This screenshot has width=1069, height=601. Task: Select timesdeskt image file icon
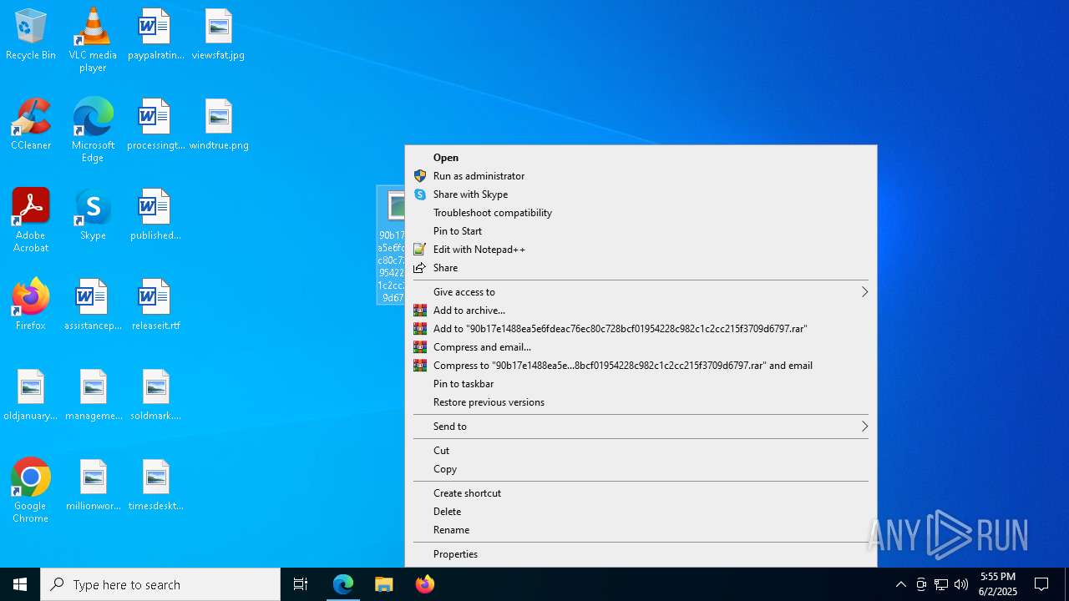coord(155,486)
